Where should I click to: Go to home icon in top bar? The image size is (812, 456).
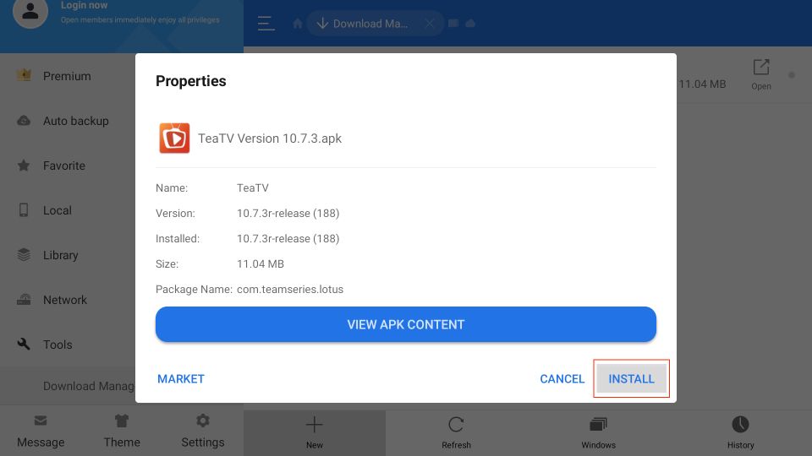click(297, 24)
